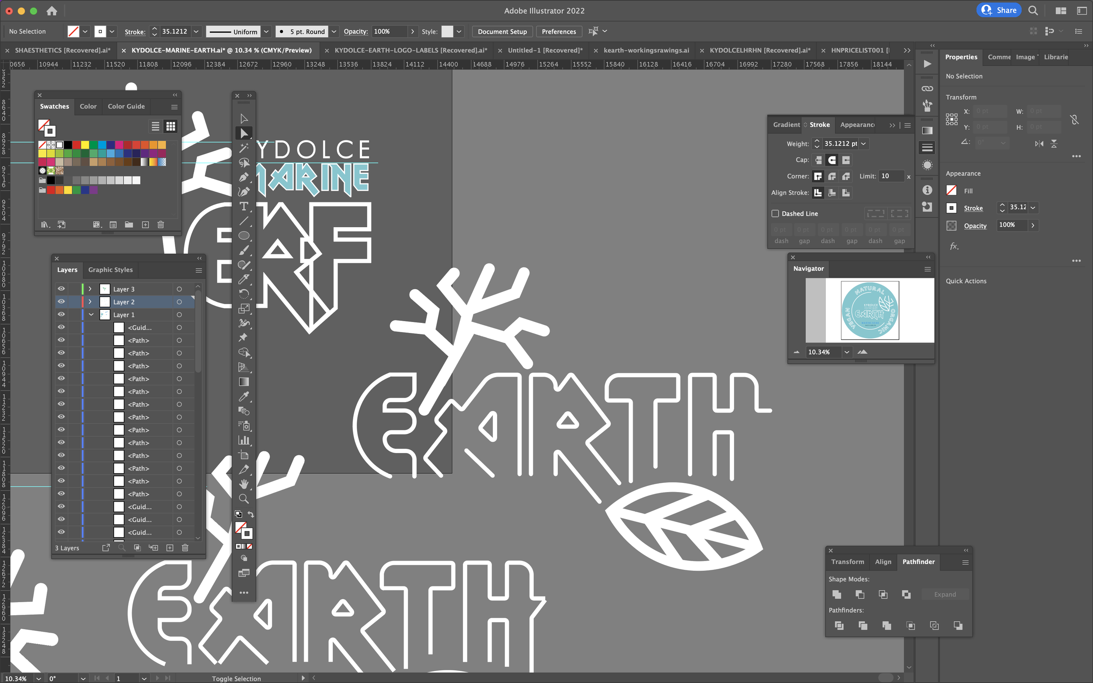Expand Layer 3 contents
Image resolution: width=1093 pixels, height=683 pixels.
point(90,289)
